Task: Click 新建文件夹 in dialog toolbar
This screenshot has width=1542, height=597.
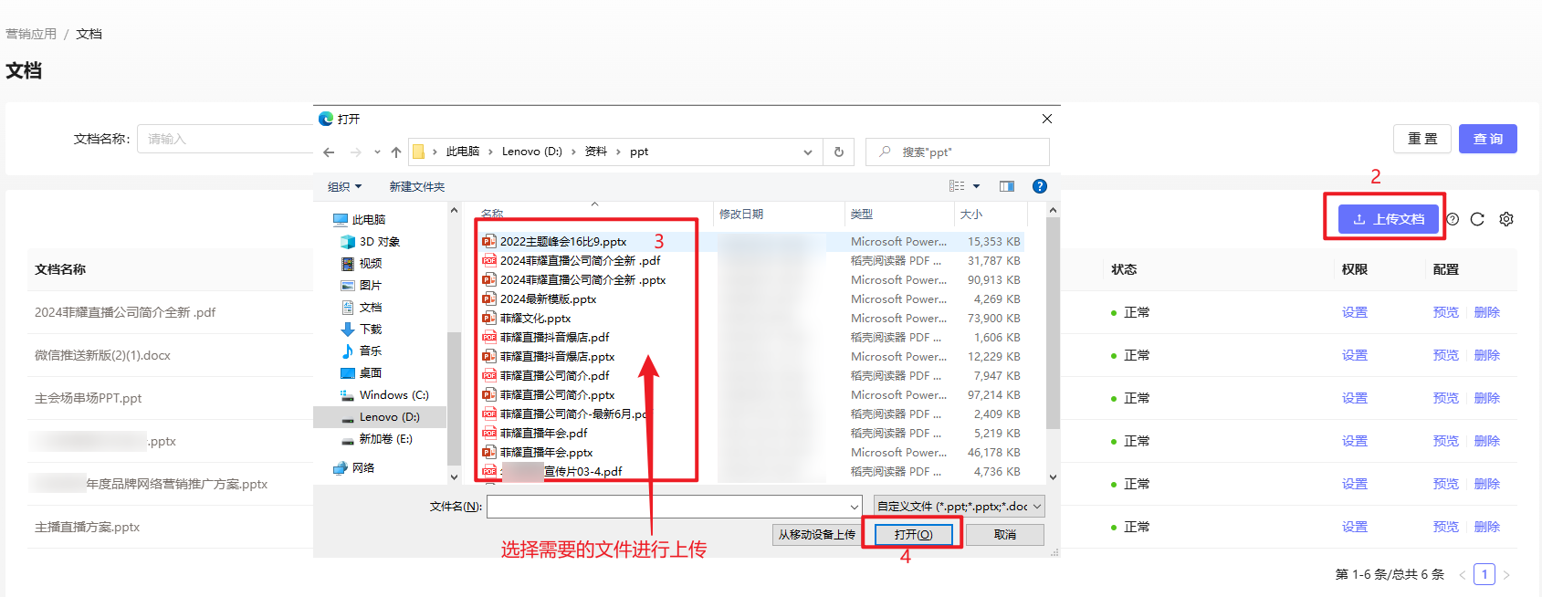Action: point(416,186)
